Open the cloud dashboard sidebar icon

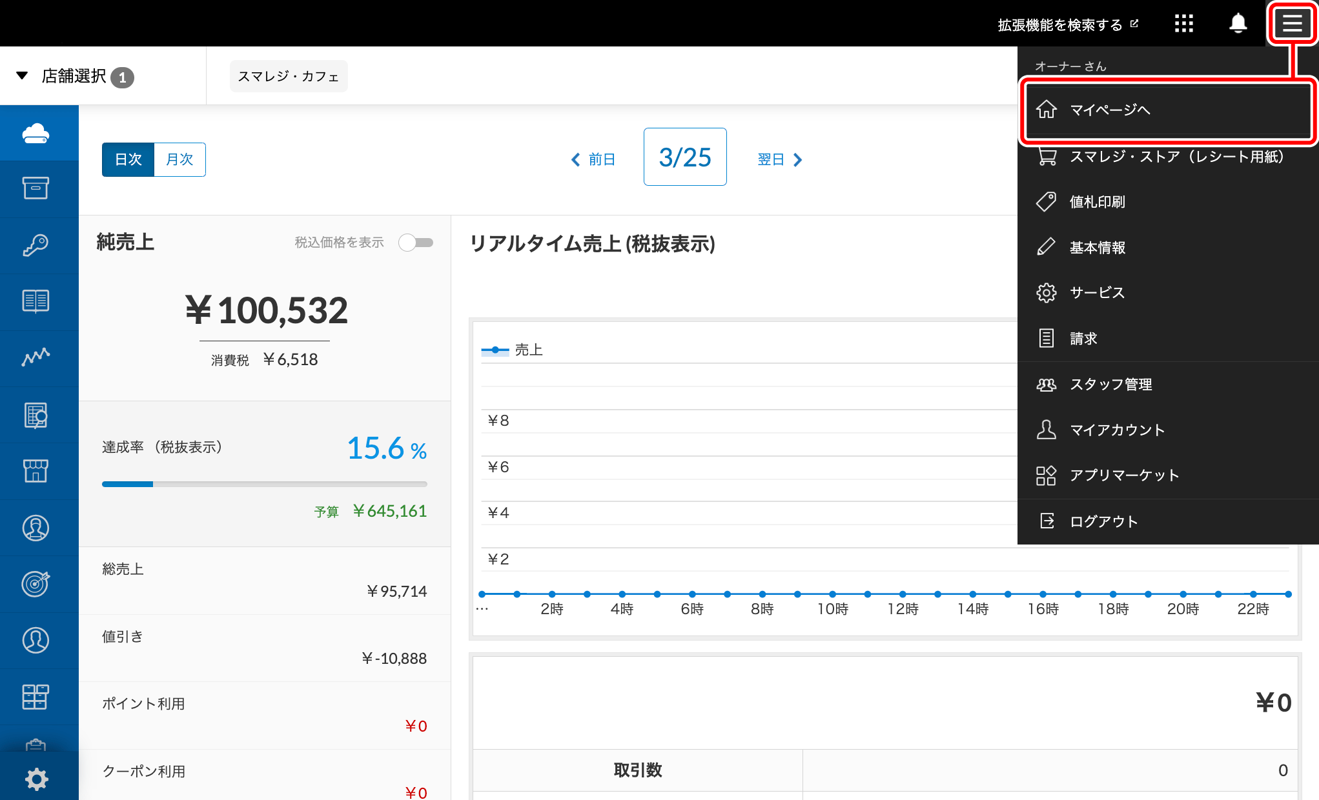tap(36, 133)
